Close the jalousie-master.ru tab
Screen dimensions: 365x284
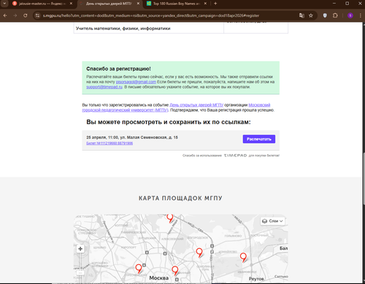coord(71,4)
